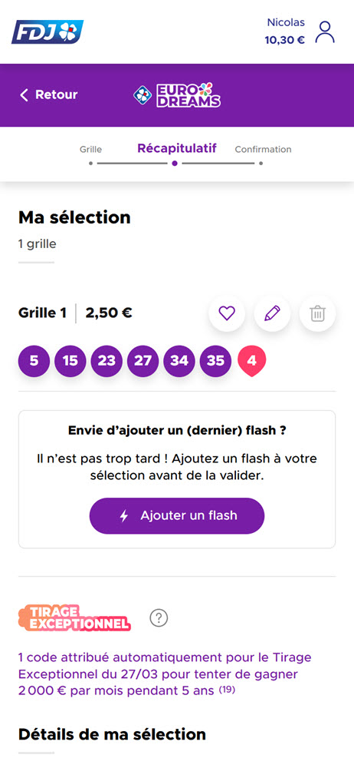The width and height of the screenshot is (354, 768).
Task: Click the number 5 ball
Action: (34, 361)
